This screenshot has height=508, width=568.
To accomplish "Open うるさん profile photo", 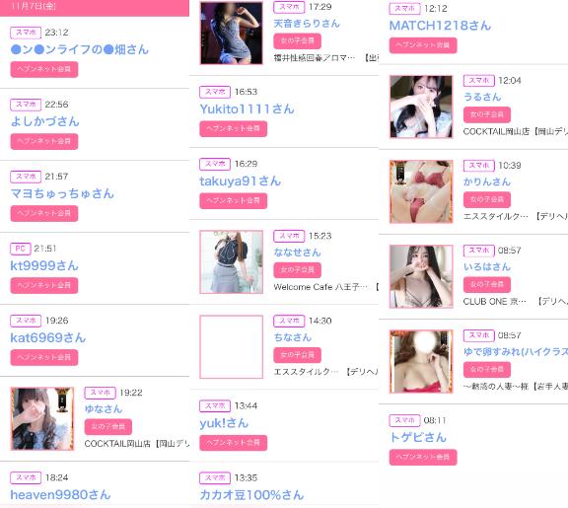I will click(x=421, y=107).
